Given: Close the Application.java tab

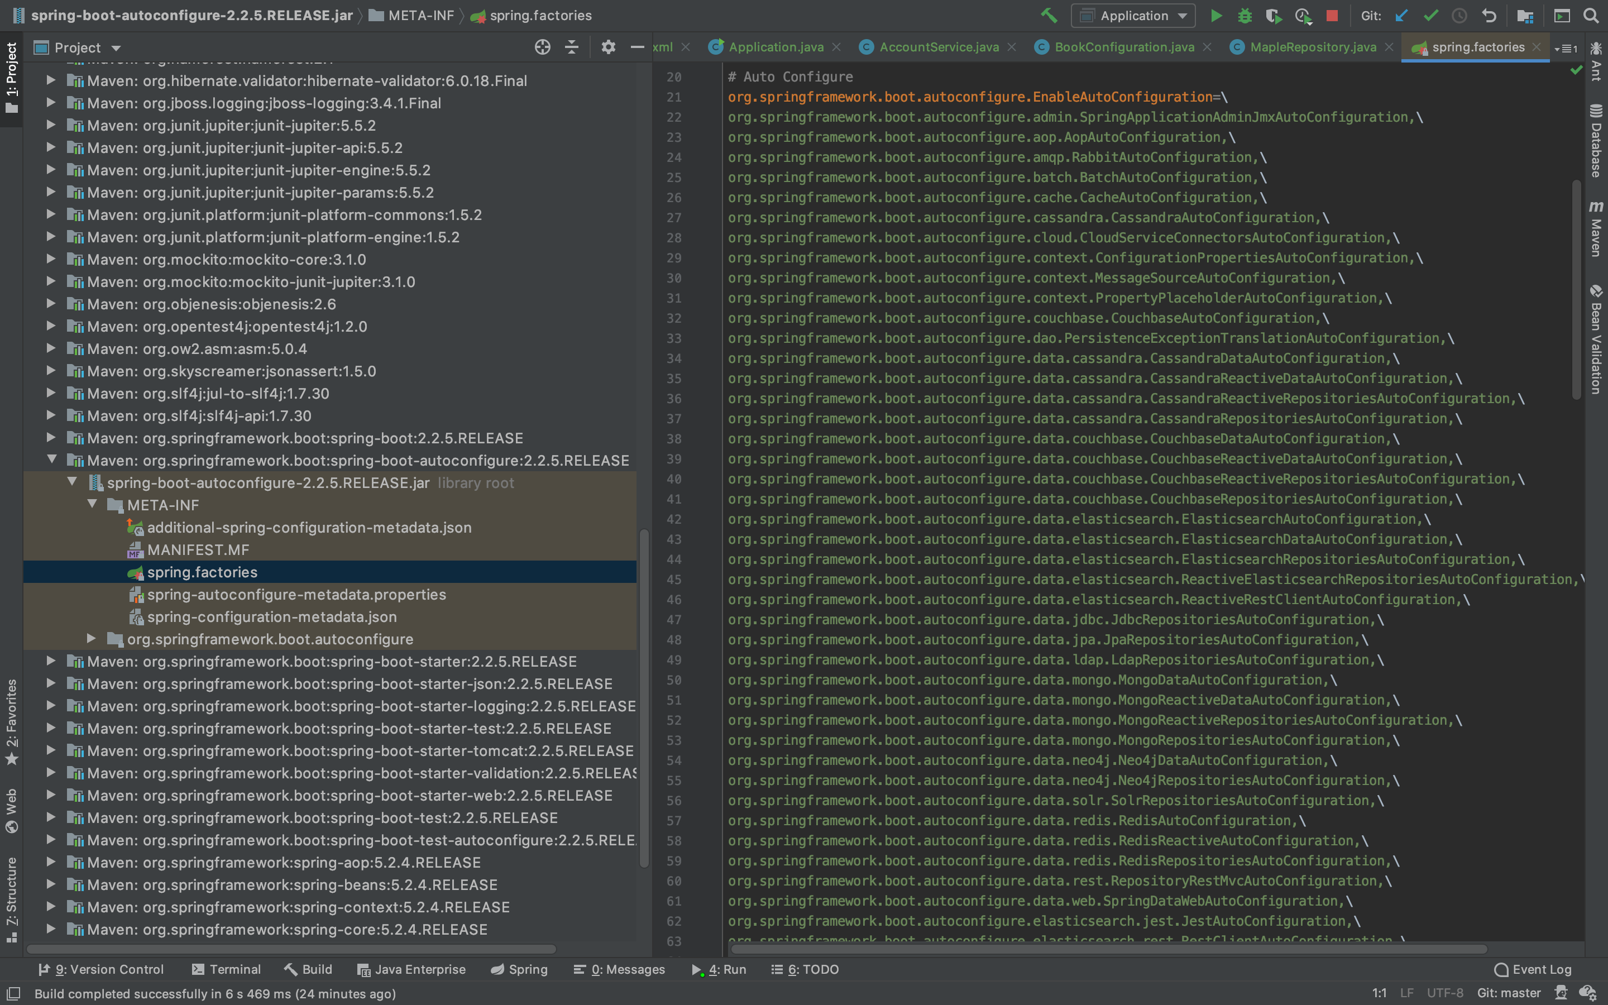Looking at the screenshot, I should click(836, 47).
